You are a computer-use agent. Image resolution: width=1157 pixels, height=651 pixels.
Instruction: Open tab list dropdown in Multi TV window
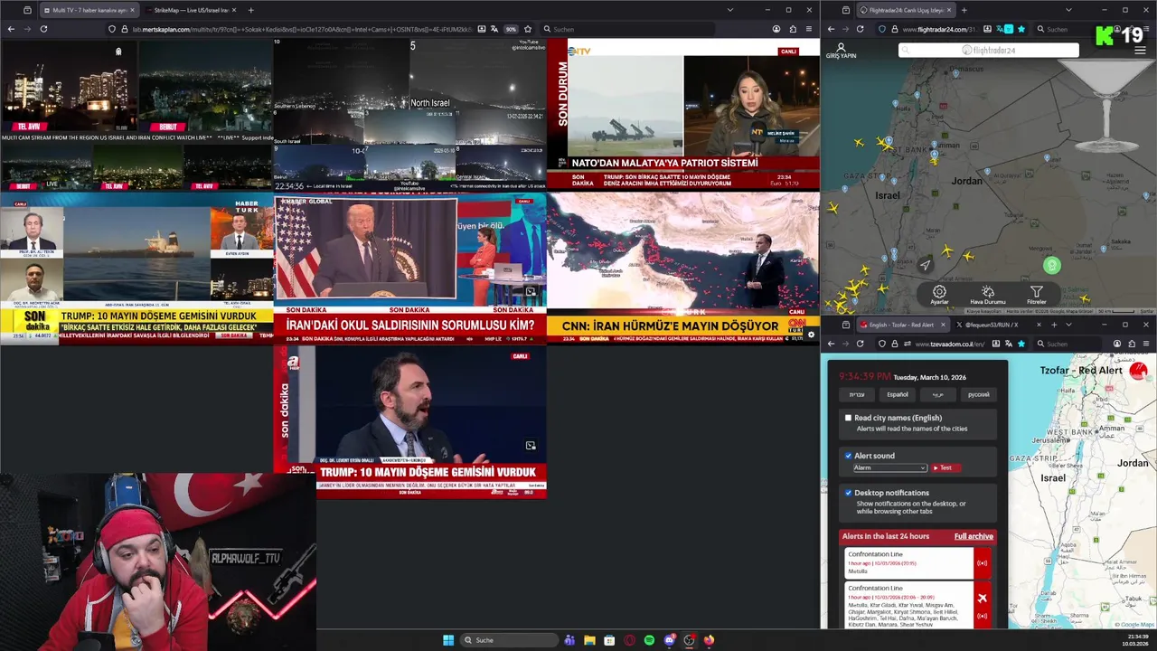pos(729,10)
